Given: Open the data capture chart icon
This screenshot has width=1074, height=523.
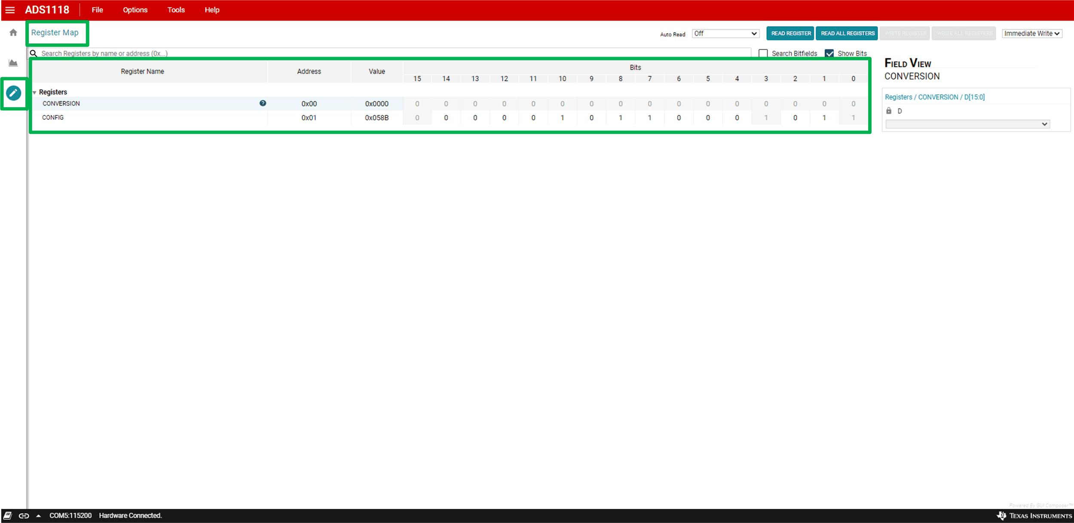Looking at the screenshot, I should [x=13, y=63].
